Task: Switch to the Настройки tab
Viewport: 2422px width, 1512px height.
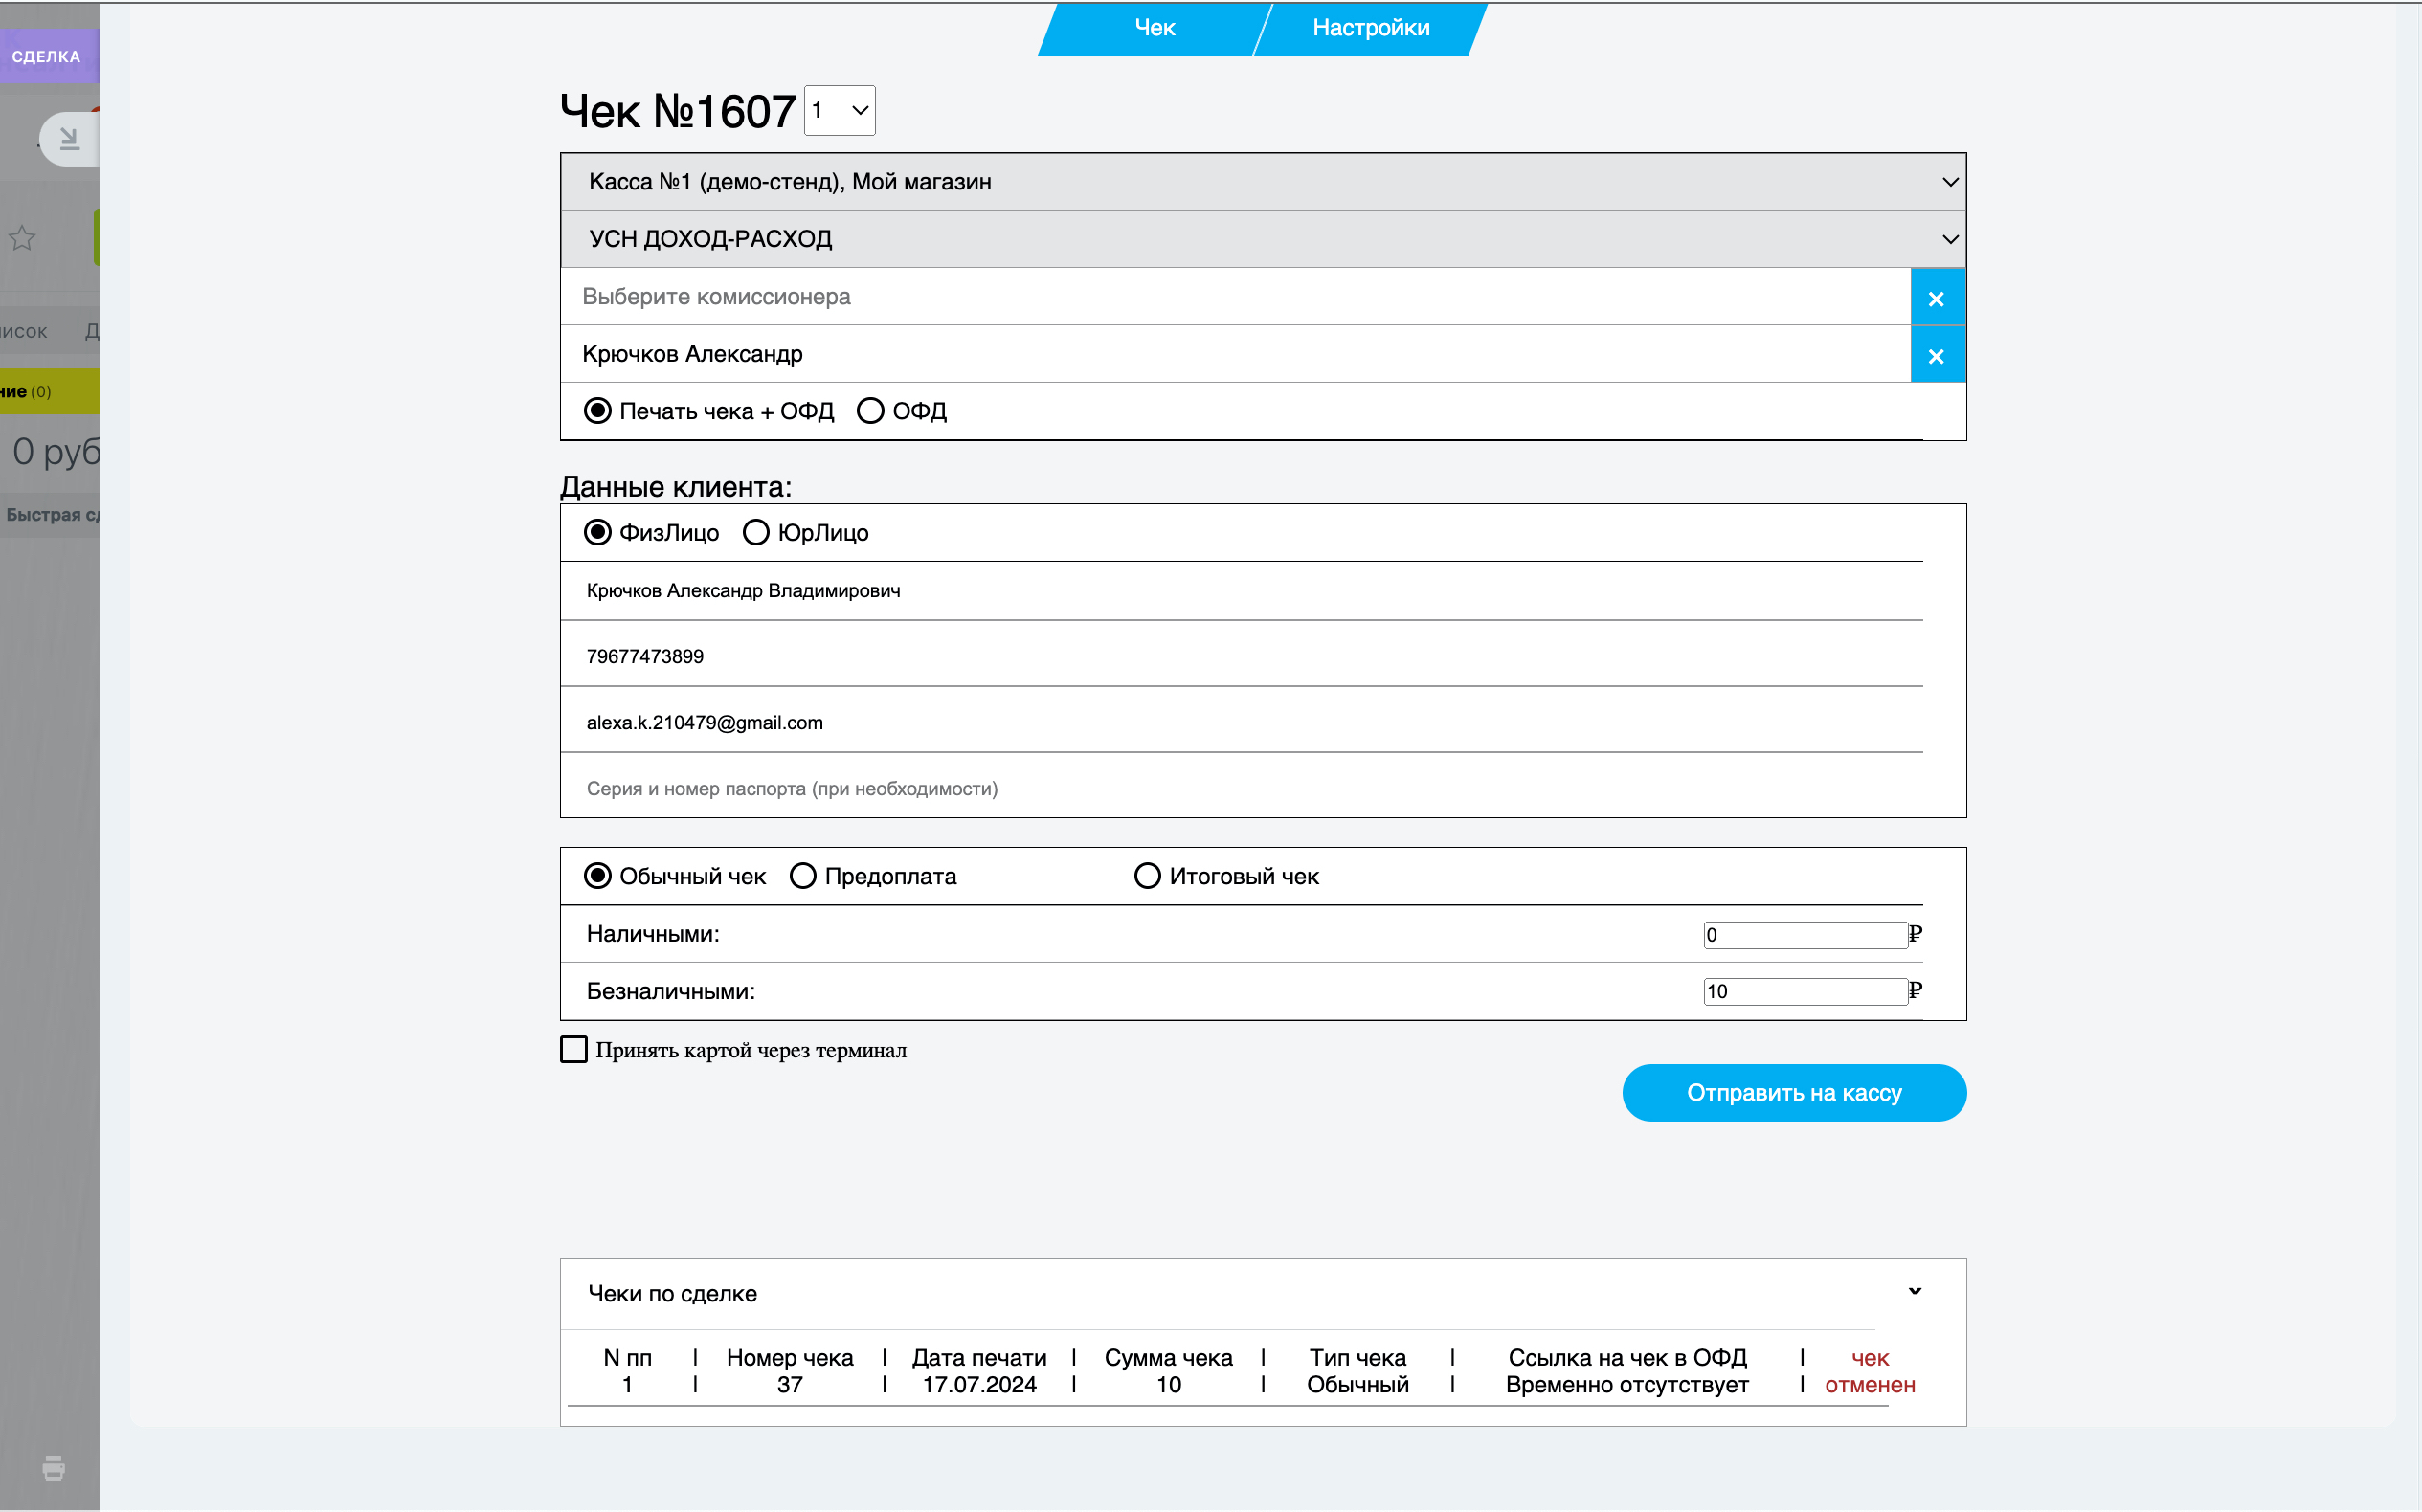Action: (x=1370, y=28)
